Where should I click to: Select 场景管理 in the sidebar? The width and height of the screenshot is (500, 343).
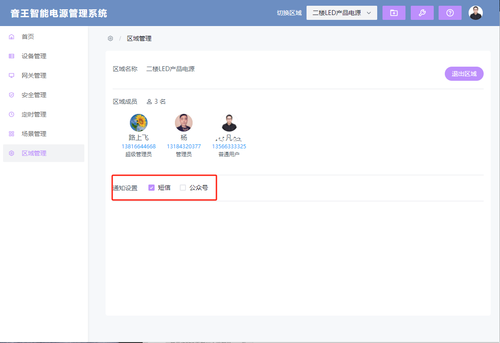point(34,134)
